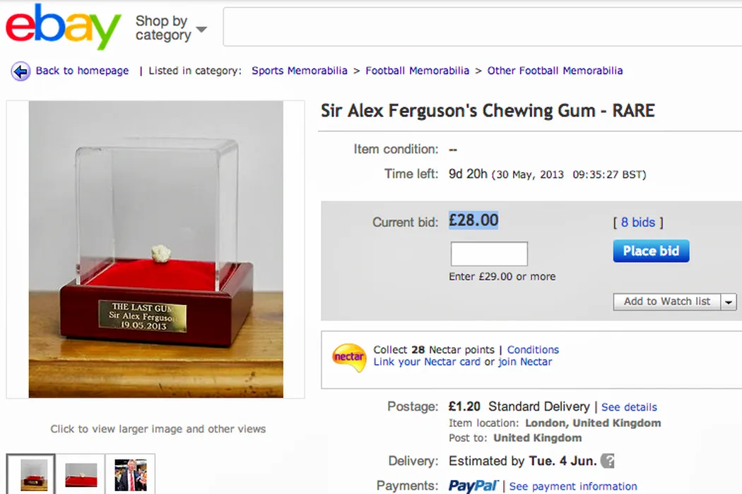Open the Shop by category dropdown
This screenshot has width=742, height=494.
[171, 28]
